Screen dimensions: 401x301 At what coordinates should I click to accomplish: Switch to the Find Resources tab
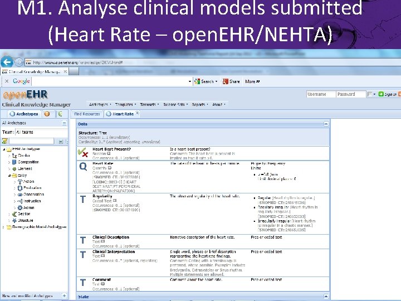point(87,114)
